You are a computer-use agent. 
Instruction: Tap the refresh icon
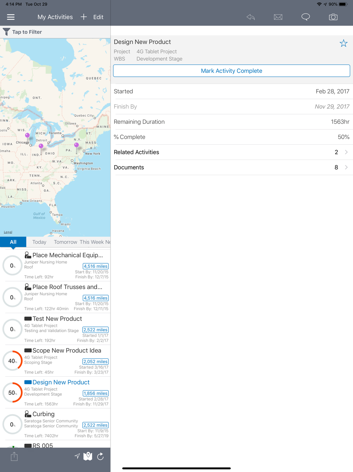(100, 456)
